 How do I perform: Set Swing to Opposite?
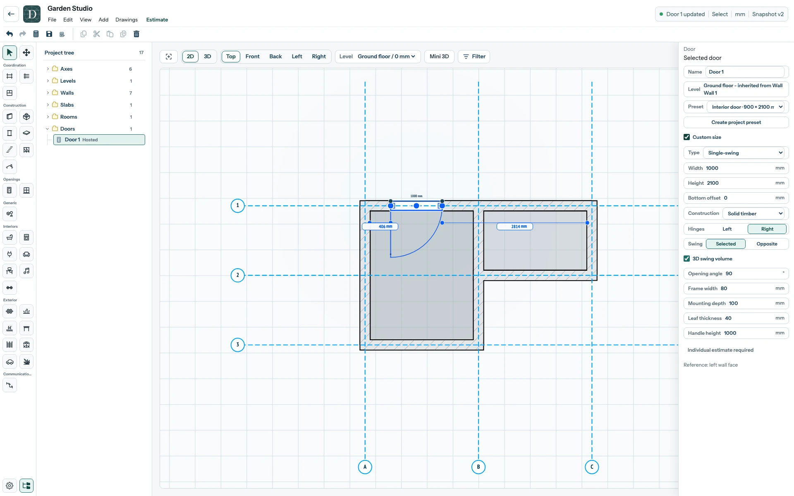pos(767,244)
